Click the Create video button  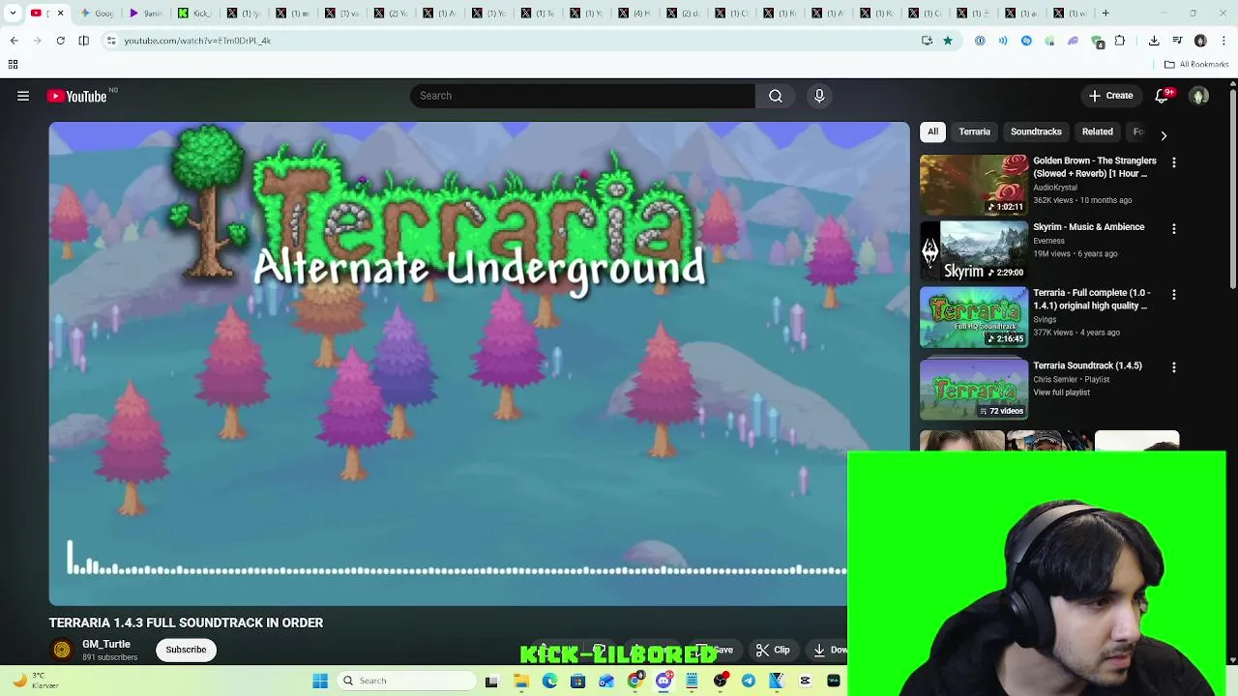point(1110,96)
